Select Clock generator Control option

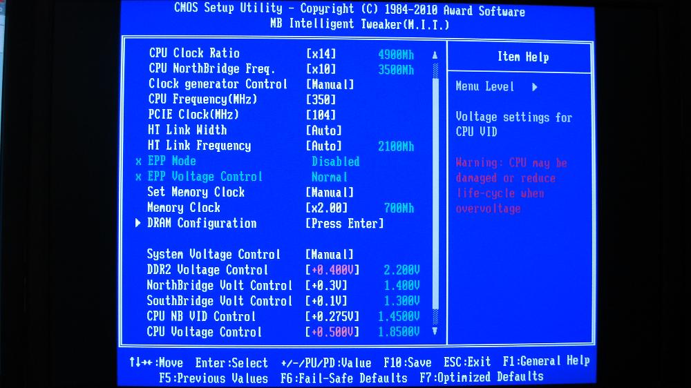pyautogui.click(x=218, y=84)
